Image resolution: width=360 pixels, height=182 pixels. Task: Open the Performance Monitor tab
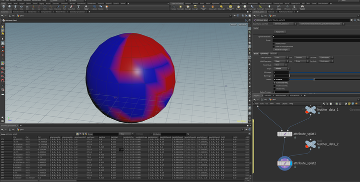tap(285, 11)
